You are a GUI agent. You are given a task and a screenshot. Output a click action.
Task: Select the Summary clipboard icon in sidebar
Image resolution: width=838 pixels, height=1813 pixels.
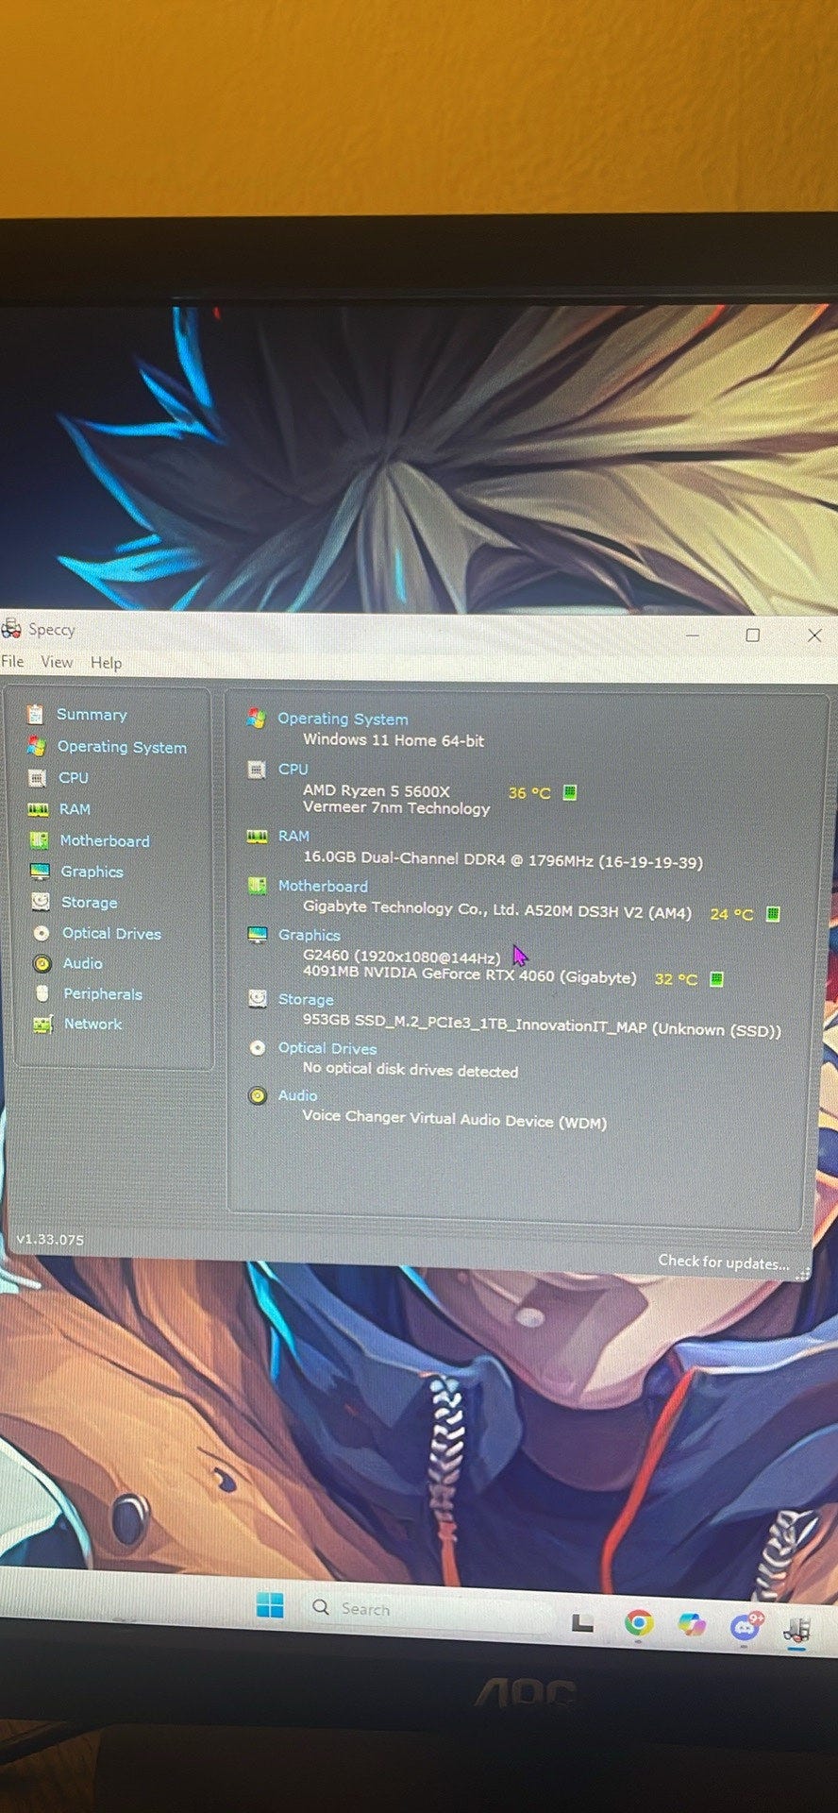click(36, 714)
